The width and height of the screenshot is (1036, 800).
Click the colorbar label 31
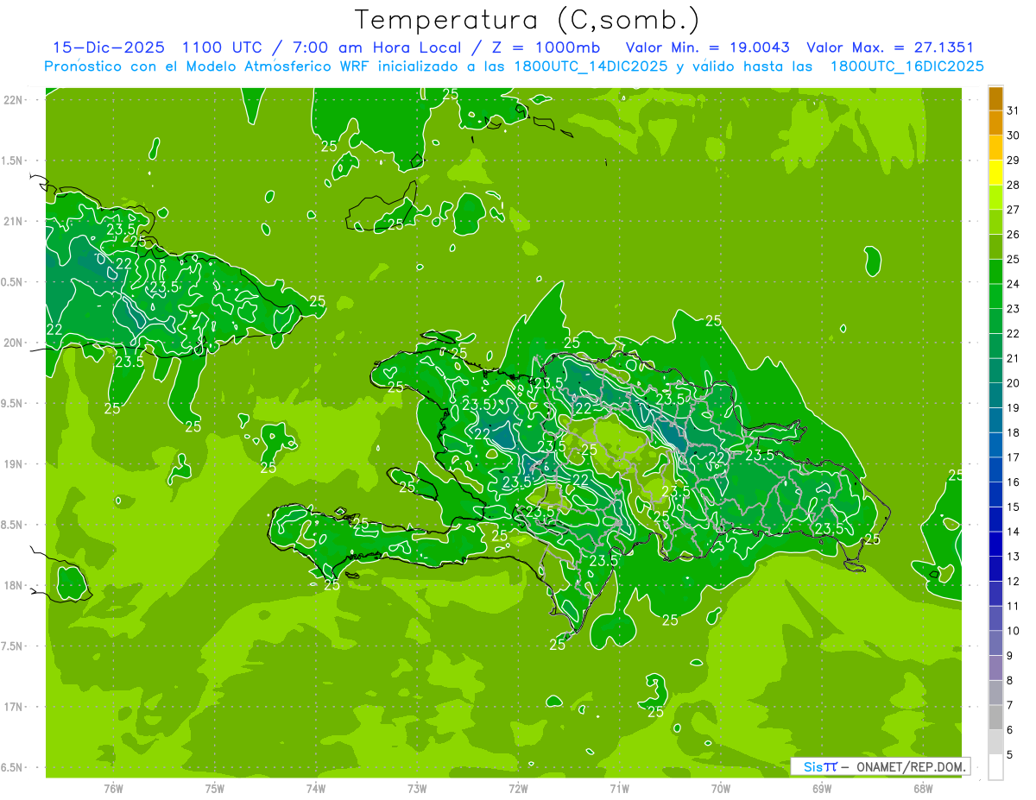[1013, 110]
